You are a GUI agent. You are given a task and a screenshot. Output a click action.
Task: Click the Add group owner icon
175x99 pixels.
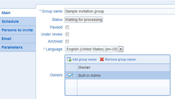tap(69, 59)
